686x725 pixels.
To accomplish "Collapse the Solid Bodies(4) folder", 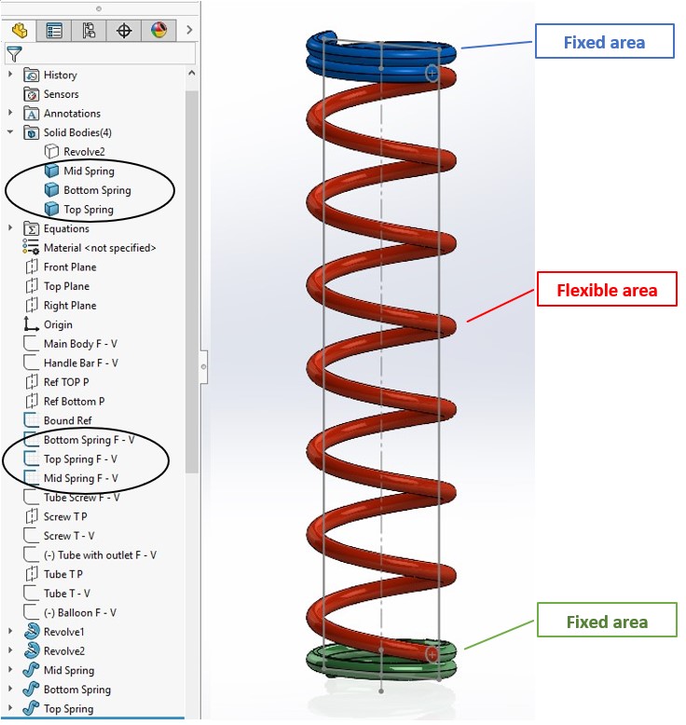I will [x=11, y=132].
